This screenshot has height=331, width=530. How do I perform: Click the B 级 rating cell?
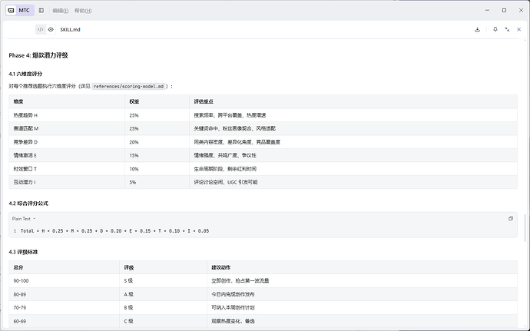coord(164,308)
